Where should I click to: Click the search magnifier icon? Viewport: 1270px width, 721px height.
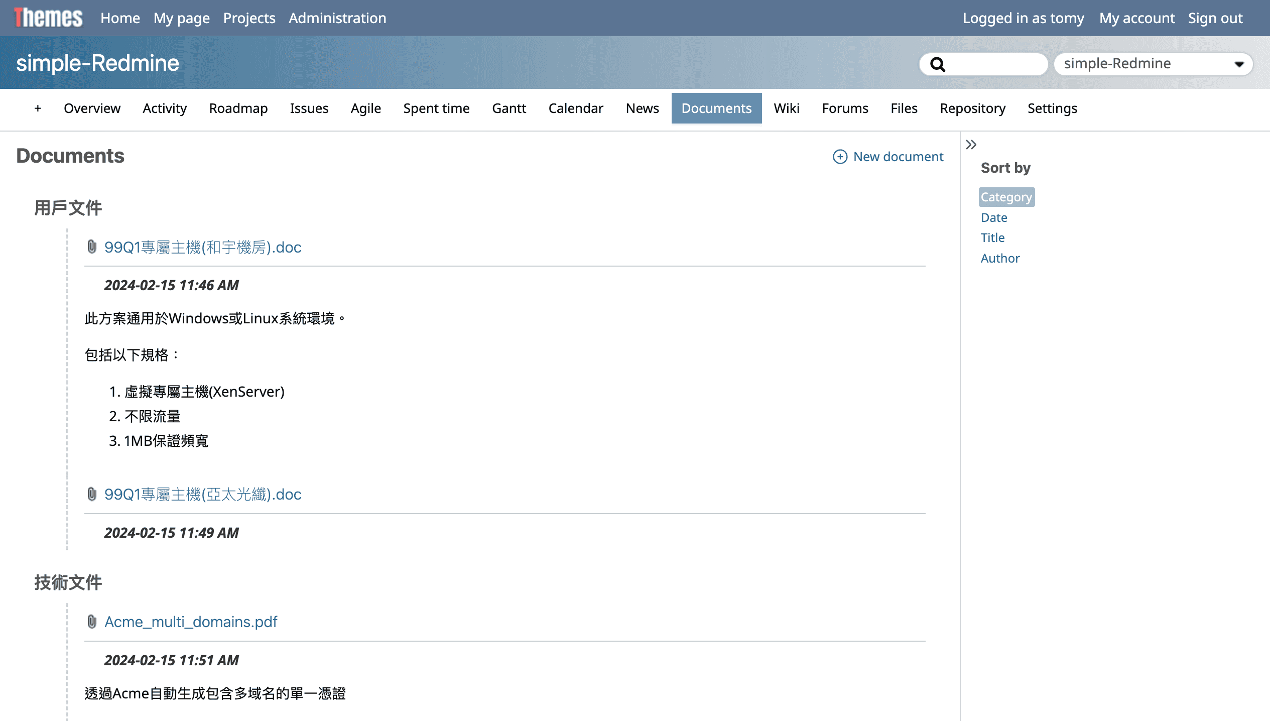pyautogui.click(x=937, y=64)
